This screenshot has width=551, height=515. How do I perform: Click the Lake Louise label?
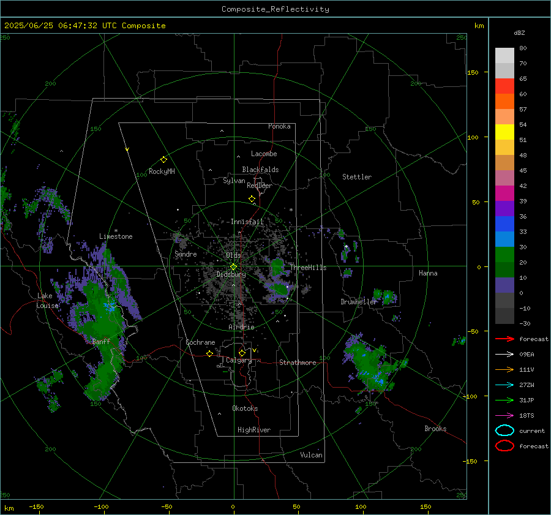[x=47, y=301]
